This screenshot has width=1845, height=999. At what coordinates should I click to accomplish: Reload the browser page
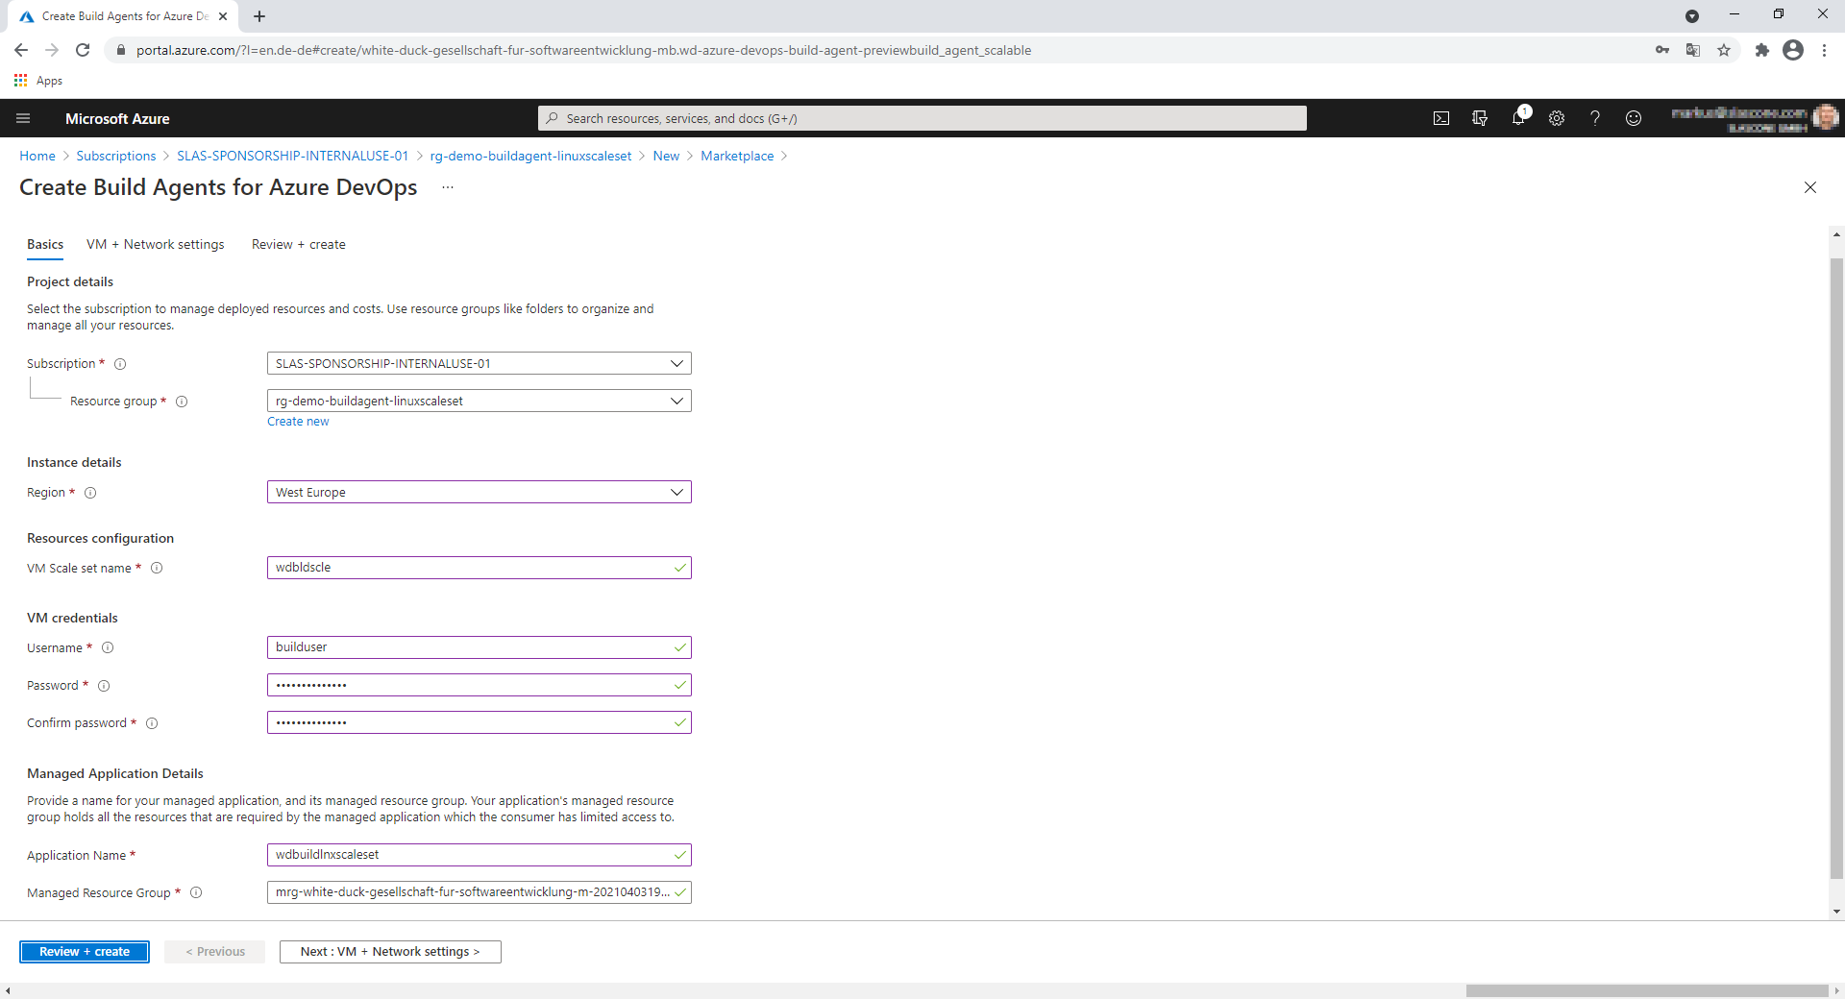[x=83, y=50]
